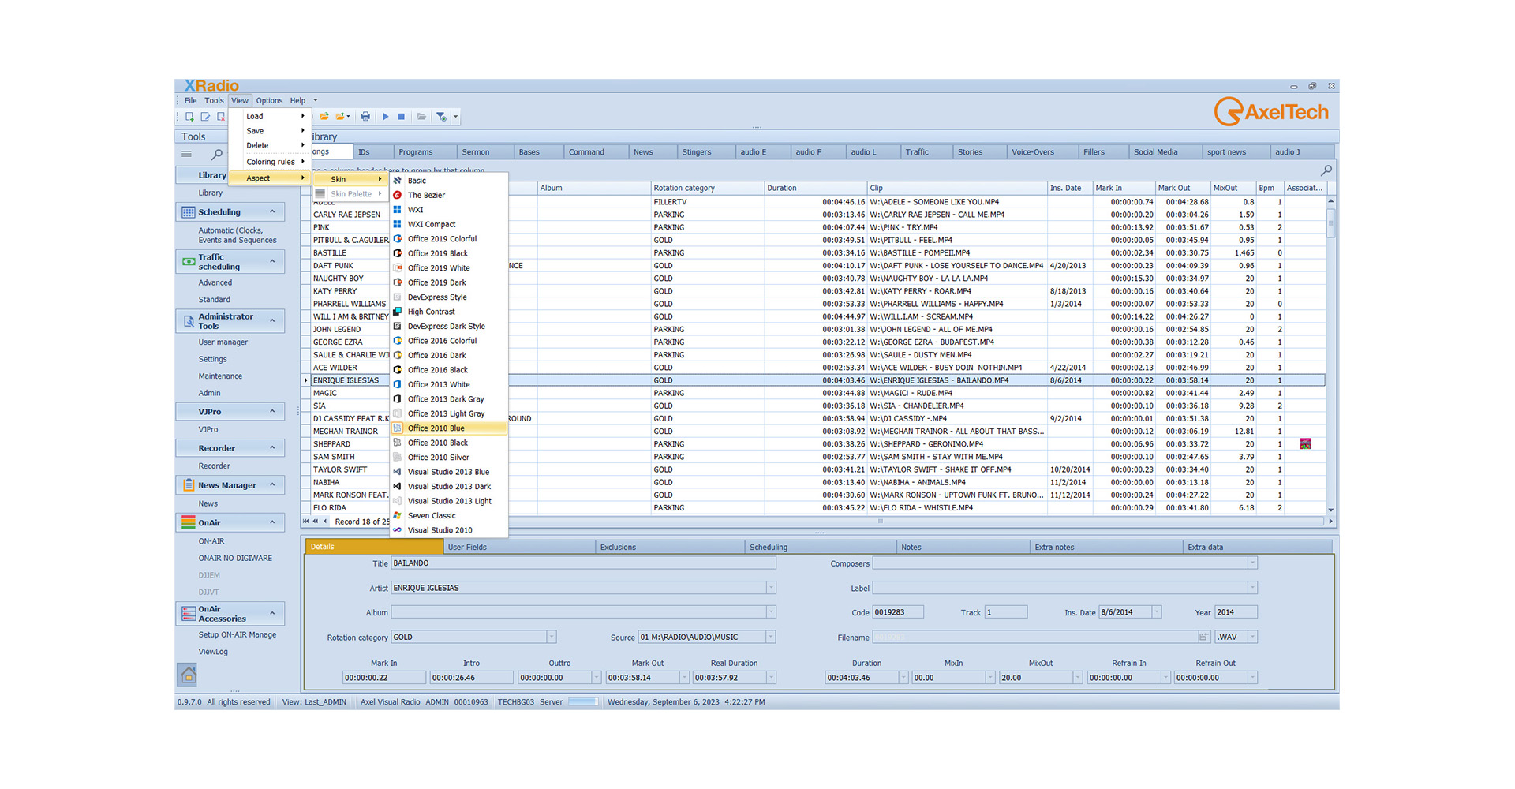Choose Visual Studio 2013 Blue skin
This screenshot has height=789, width=1515.
[448, 472]
